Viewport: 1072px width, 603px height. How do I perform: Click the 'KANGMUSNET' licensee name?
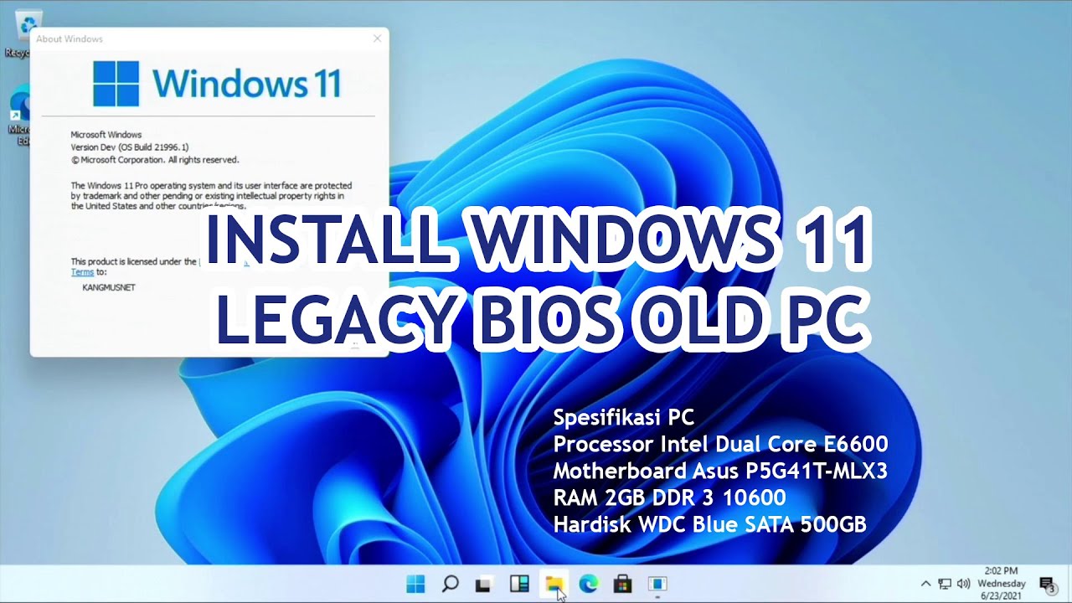click(108, 287)
